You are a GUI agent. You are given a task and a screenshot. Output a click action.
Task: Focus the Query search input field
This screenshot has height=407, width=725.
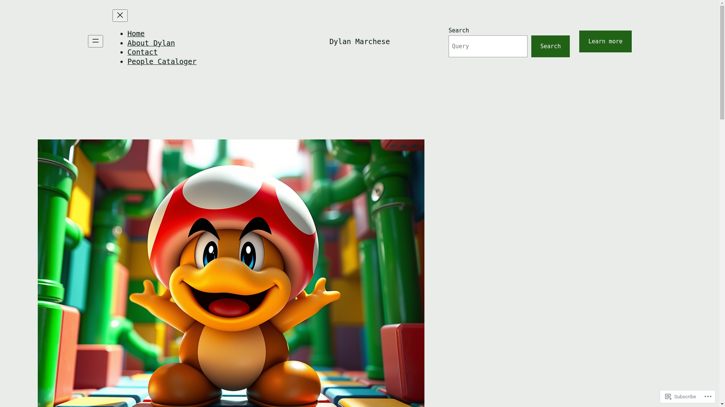point(488,46)
